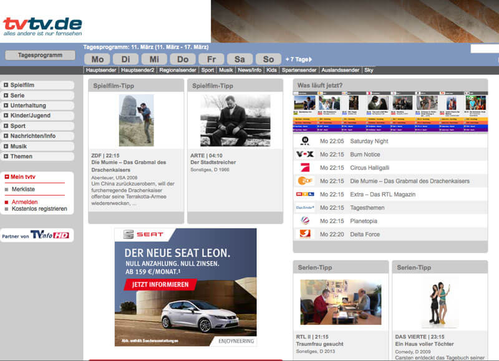Open the Do day tab
Viewport: 499px width, 361px height.
(183, 59)
